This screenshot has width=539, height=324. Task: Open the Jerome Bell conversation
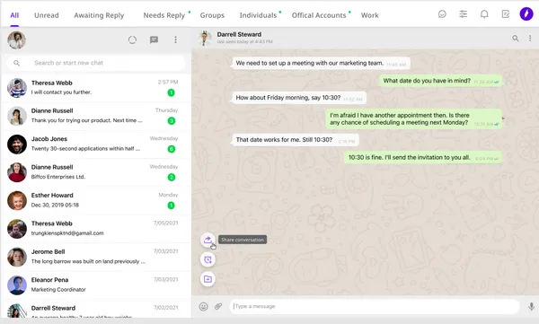pos(96,257)
